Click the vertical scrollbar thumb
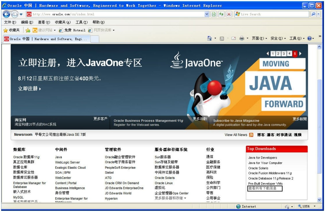The image size is (326, 212). (x=319, y=127)
